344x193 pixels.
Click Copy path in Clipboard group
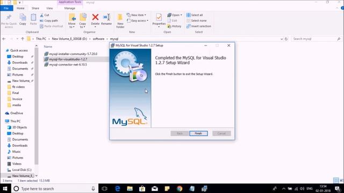click(x=49, y=20)
